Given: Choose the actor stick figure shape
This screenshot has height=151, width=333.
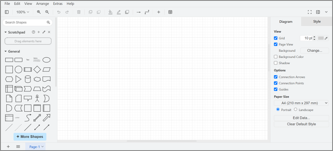Looking at the screenshot, I should 37,98.
